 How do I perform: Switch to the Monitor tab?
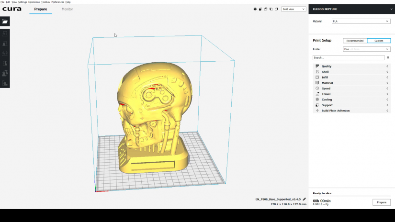[67, 9]
